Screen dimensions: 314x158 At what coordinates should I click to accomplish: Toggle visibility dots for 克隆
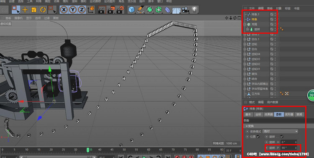pos(275,24)
